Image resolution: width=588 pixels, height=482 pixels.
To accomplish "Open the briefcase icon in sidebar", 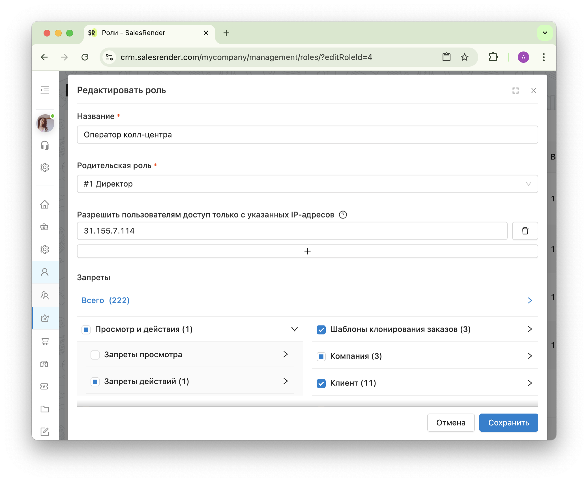I will coord(45,227).
